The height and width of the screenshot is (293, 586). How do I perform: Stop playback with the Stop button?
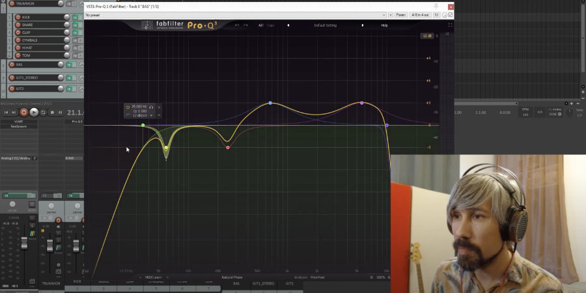click(x=52, y=112)
